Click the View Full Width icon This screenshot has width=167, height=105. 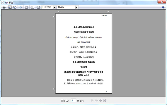tap(33, 7)
